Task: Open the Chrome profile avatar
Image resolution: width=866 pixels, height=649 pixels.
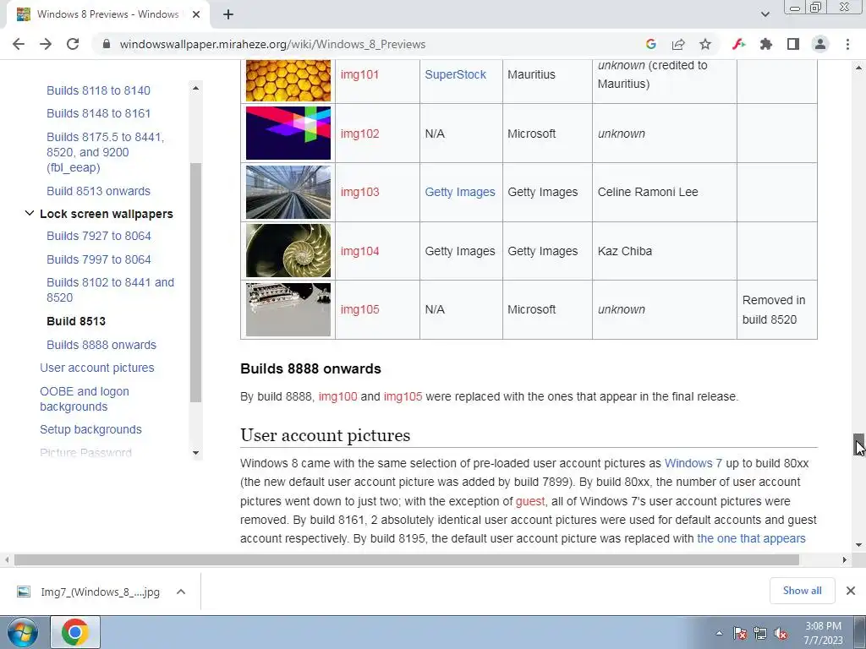Action: coord(820,44)
